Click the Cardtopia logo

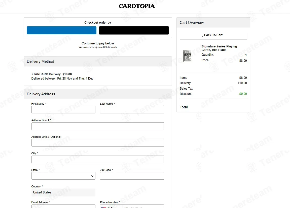pyautogui.click(x=137, y=6)
